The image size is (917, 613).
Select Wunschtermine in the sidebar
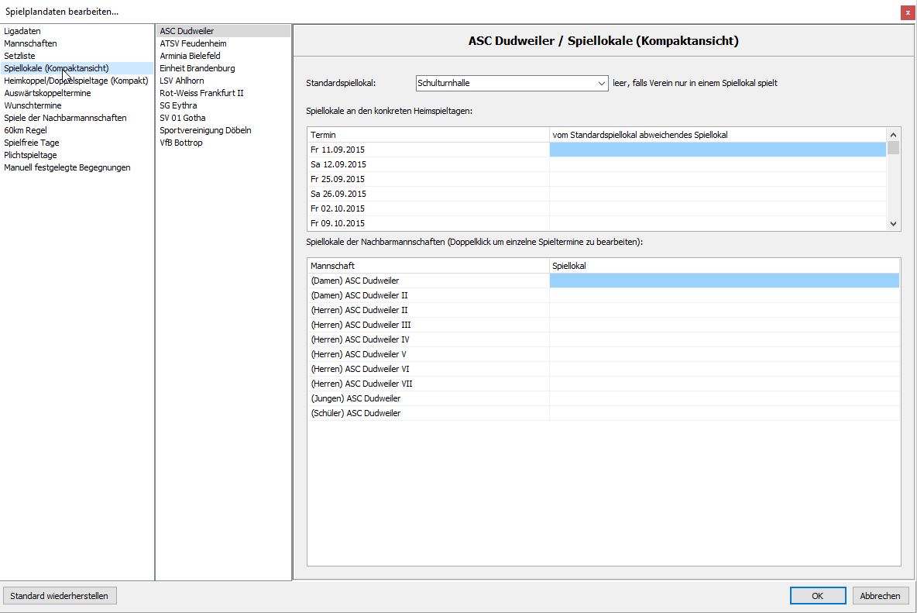pos(33,105)
